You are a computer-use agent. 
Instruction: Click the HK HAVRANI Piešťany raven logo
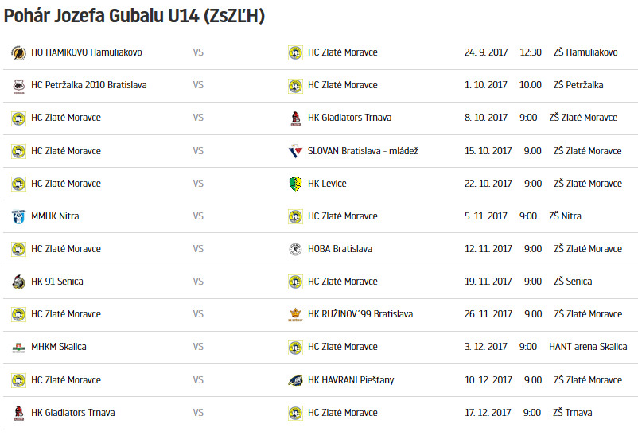(295, 380)
